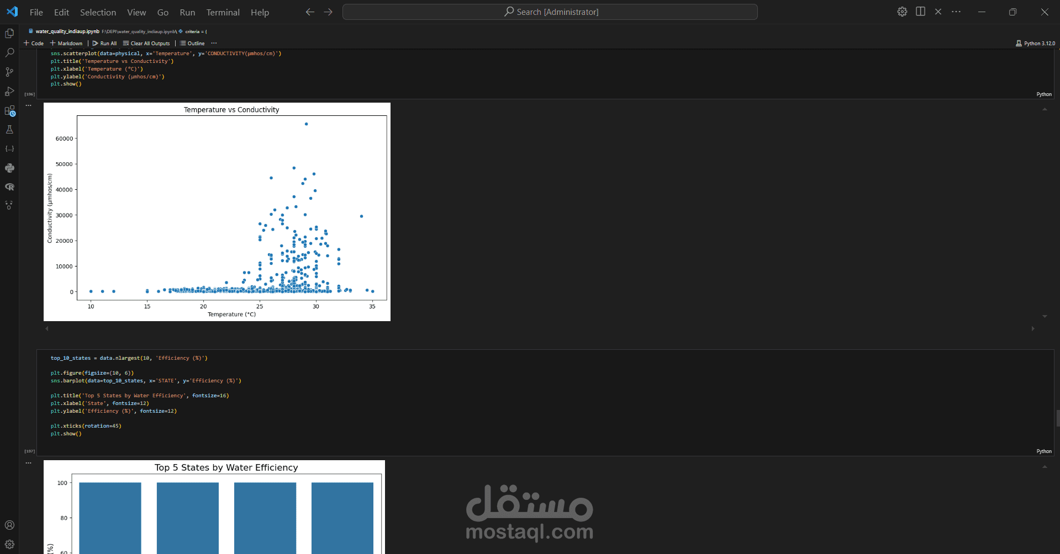Run All notebook cells
Image resolution: width=1060 pixels, height=554 pixels.
point(104,43)
